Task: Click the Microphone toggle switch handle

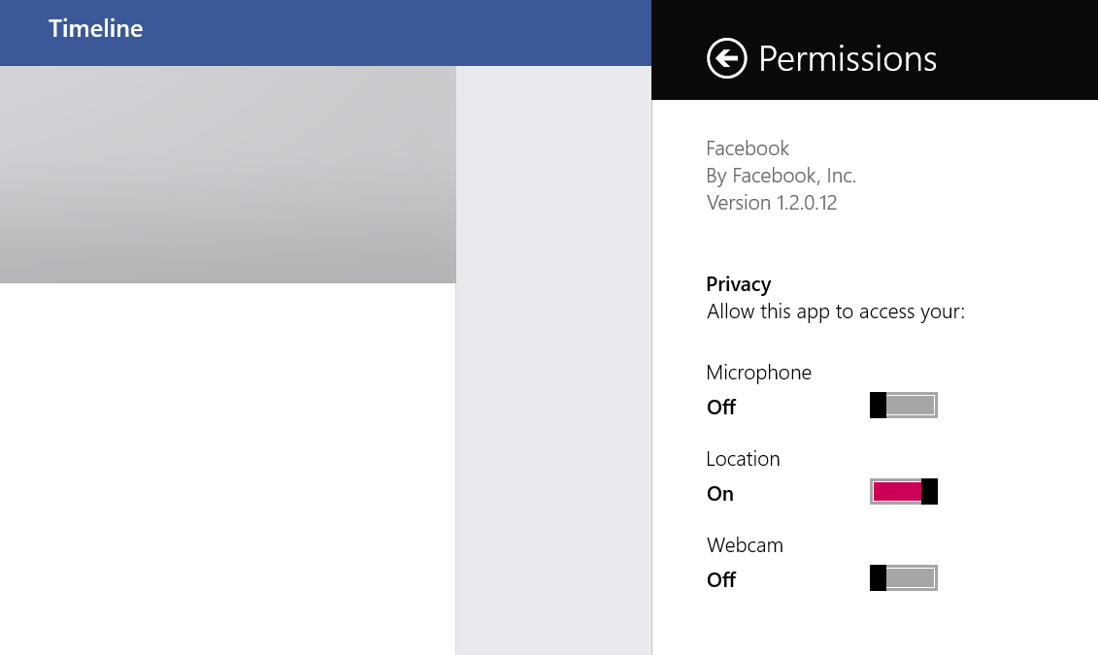Action: [x=877, y=405]
